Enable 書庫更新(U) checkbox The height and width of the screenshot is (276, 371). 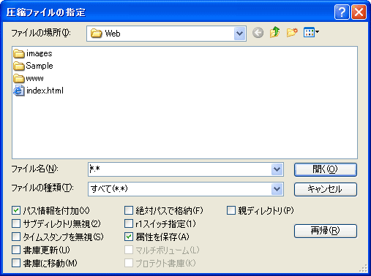click(x=16, y=250)
